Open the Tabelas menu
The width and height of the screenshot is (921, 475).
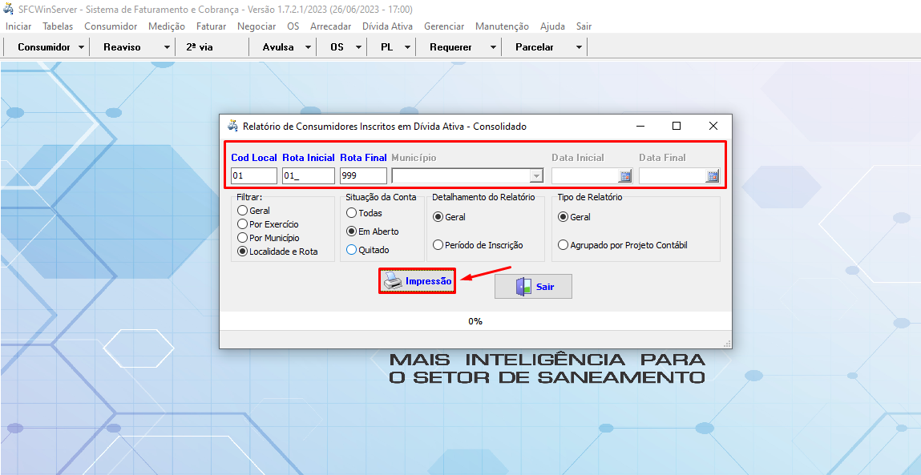tap(58, 26)
